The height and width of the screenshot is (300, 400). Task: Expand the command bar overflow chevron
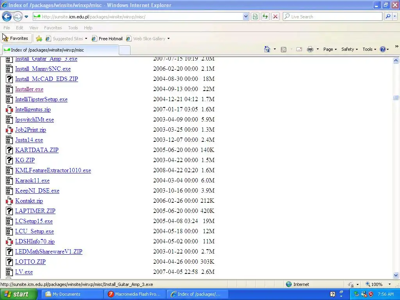[396, 46]
